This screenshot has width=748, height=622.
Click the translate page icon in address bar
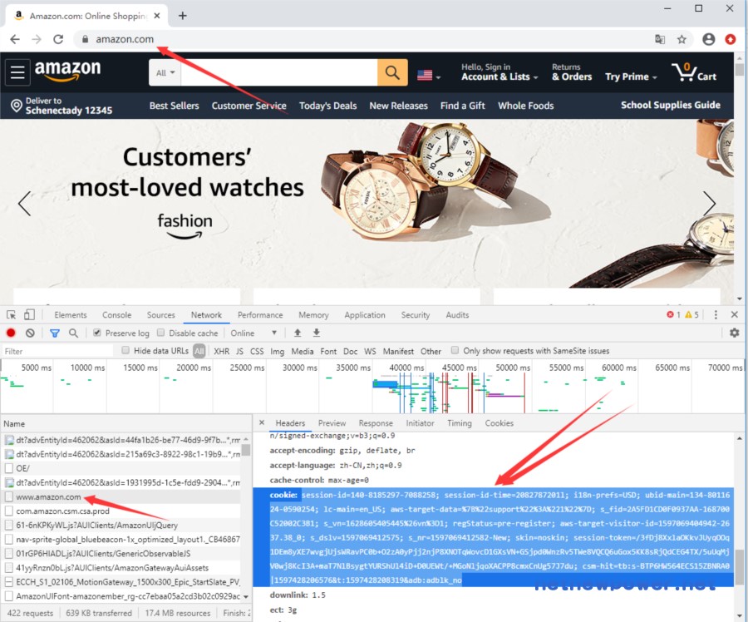coord(660,39)
